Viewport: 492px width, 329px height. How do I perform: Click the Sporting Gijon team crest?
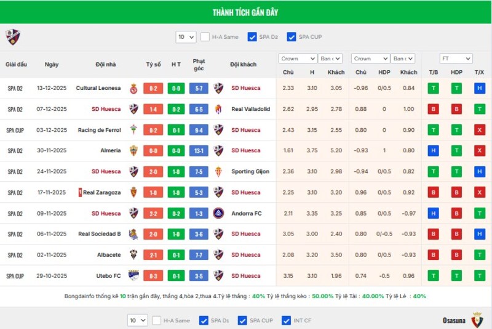pyautogui.click(x=219, y=171)
